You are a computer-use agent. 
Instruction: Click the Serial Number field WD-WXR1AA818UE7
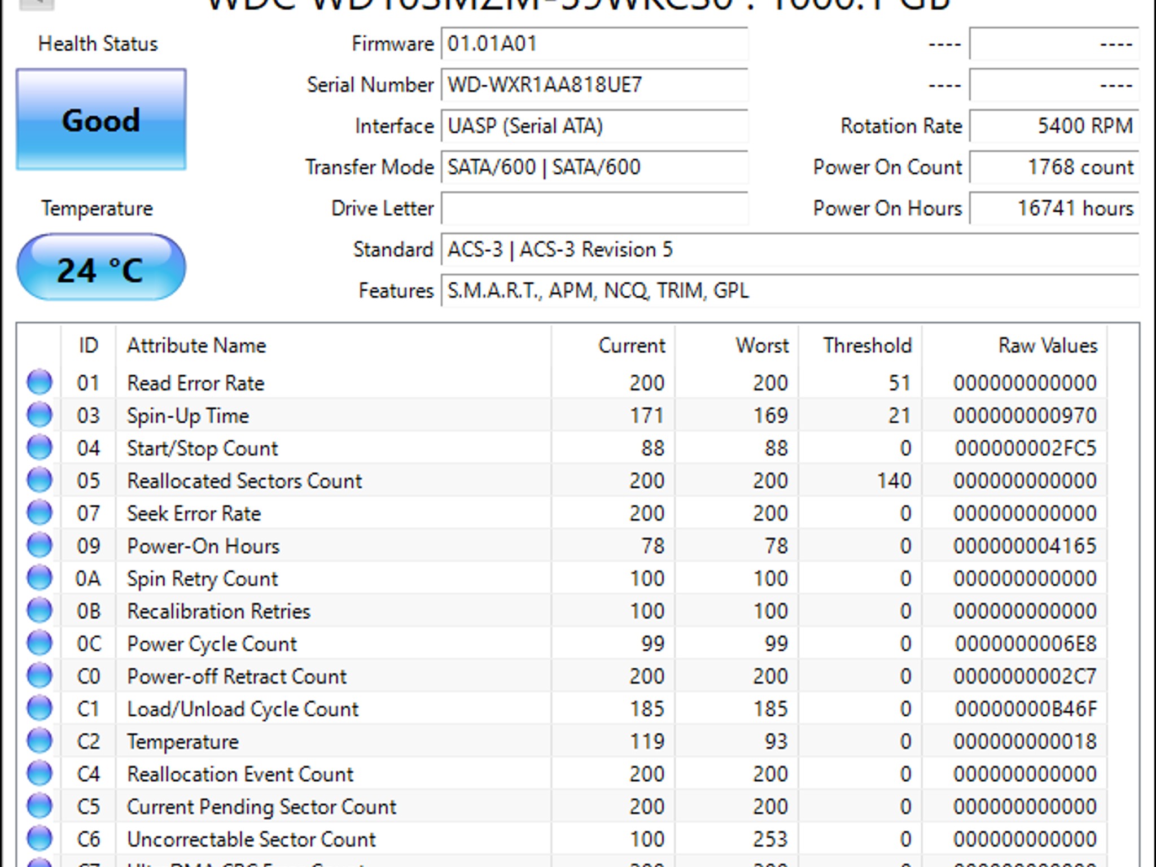point(594,85)
